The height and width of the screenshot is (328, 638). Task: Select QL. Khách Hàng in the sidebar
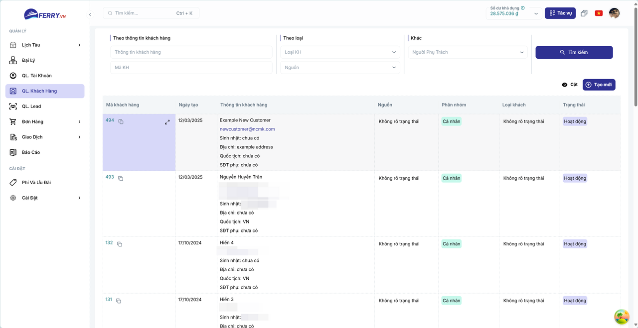point(45,91)
